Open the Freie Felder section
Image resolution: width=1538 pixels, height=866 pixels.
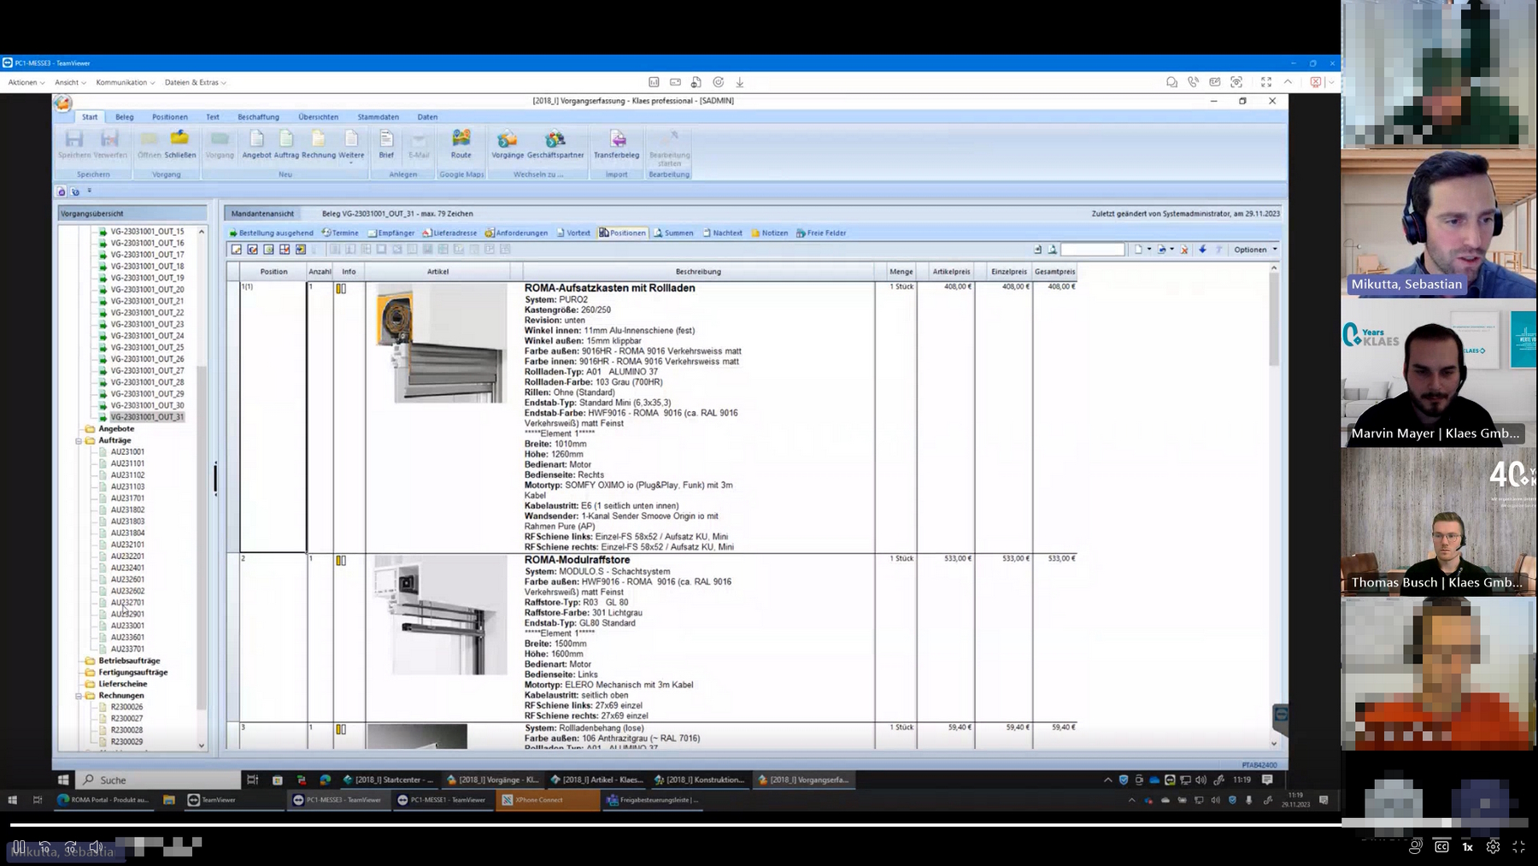click(x=821, y=233)
